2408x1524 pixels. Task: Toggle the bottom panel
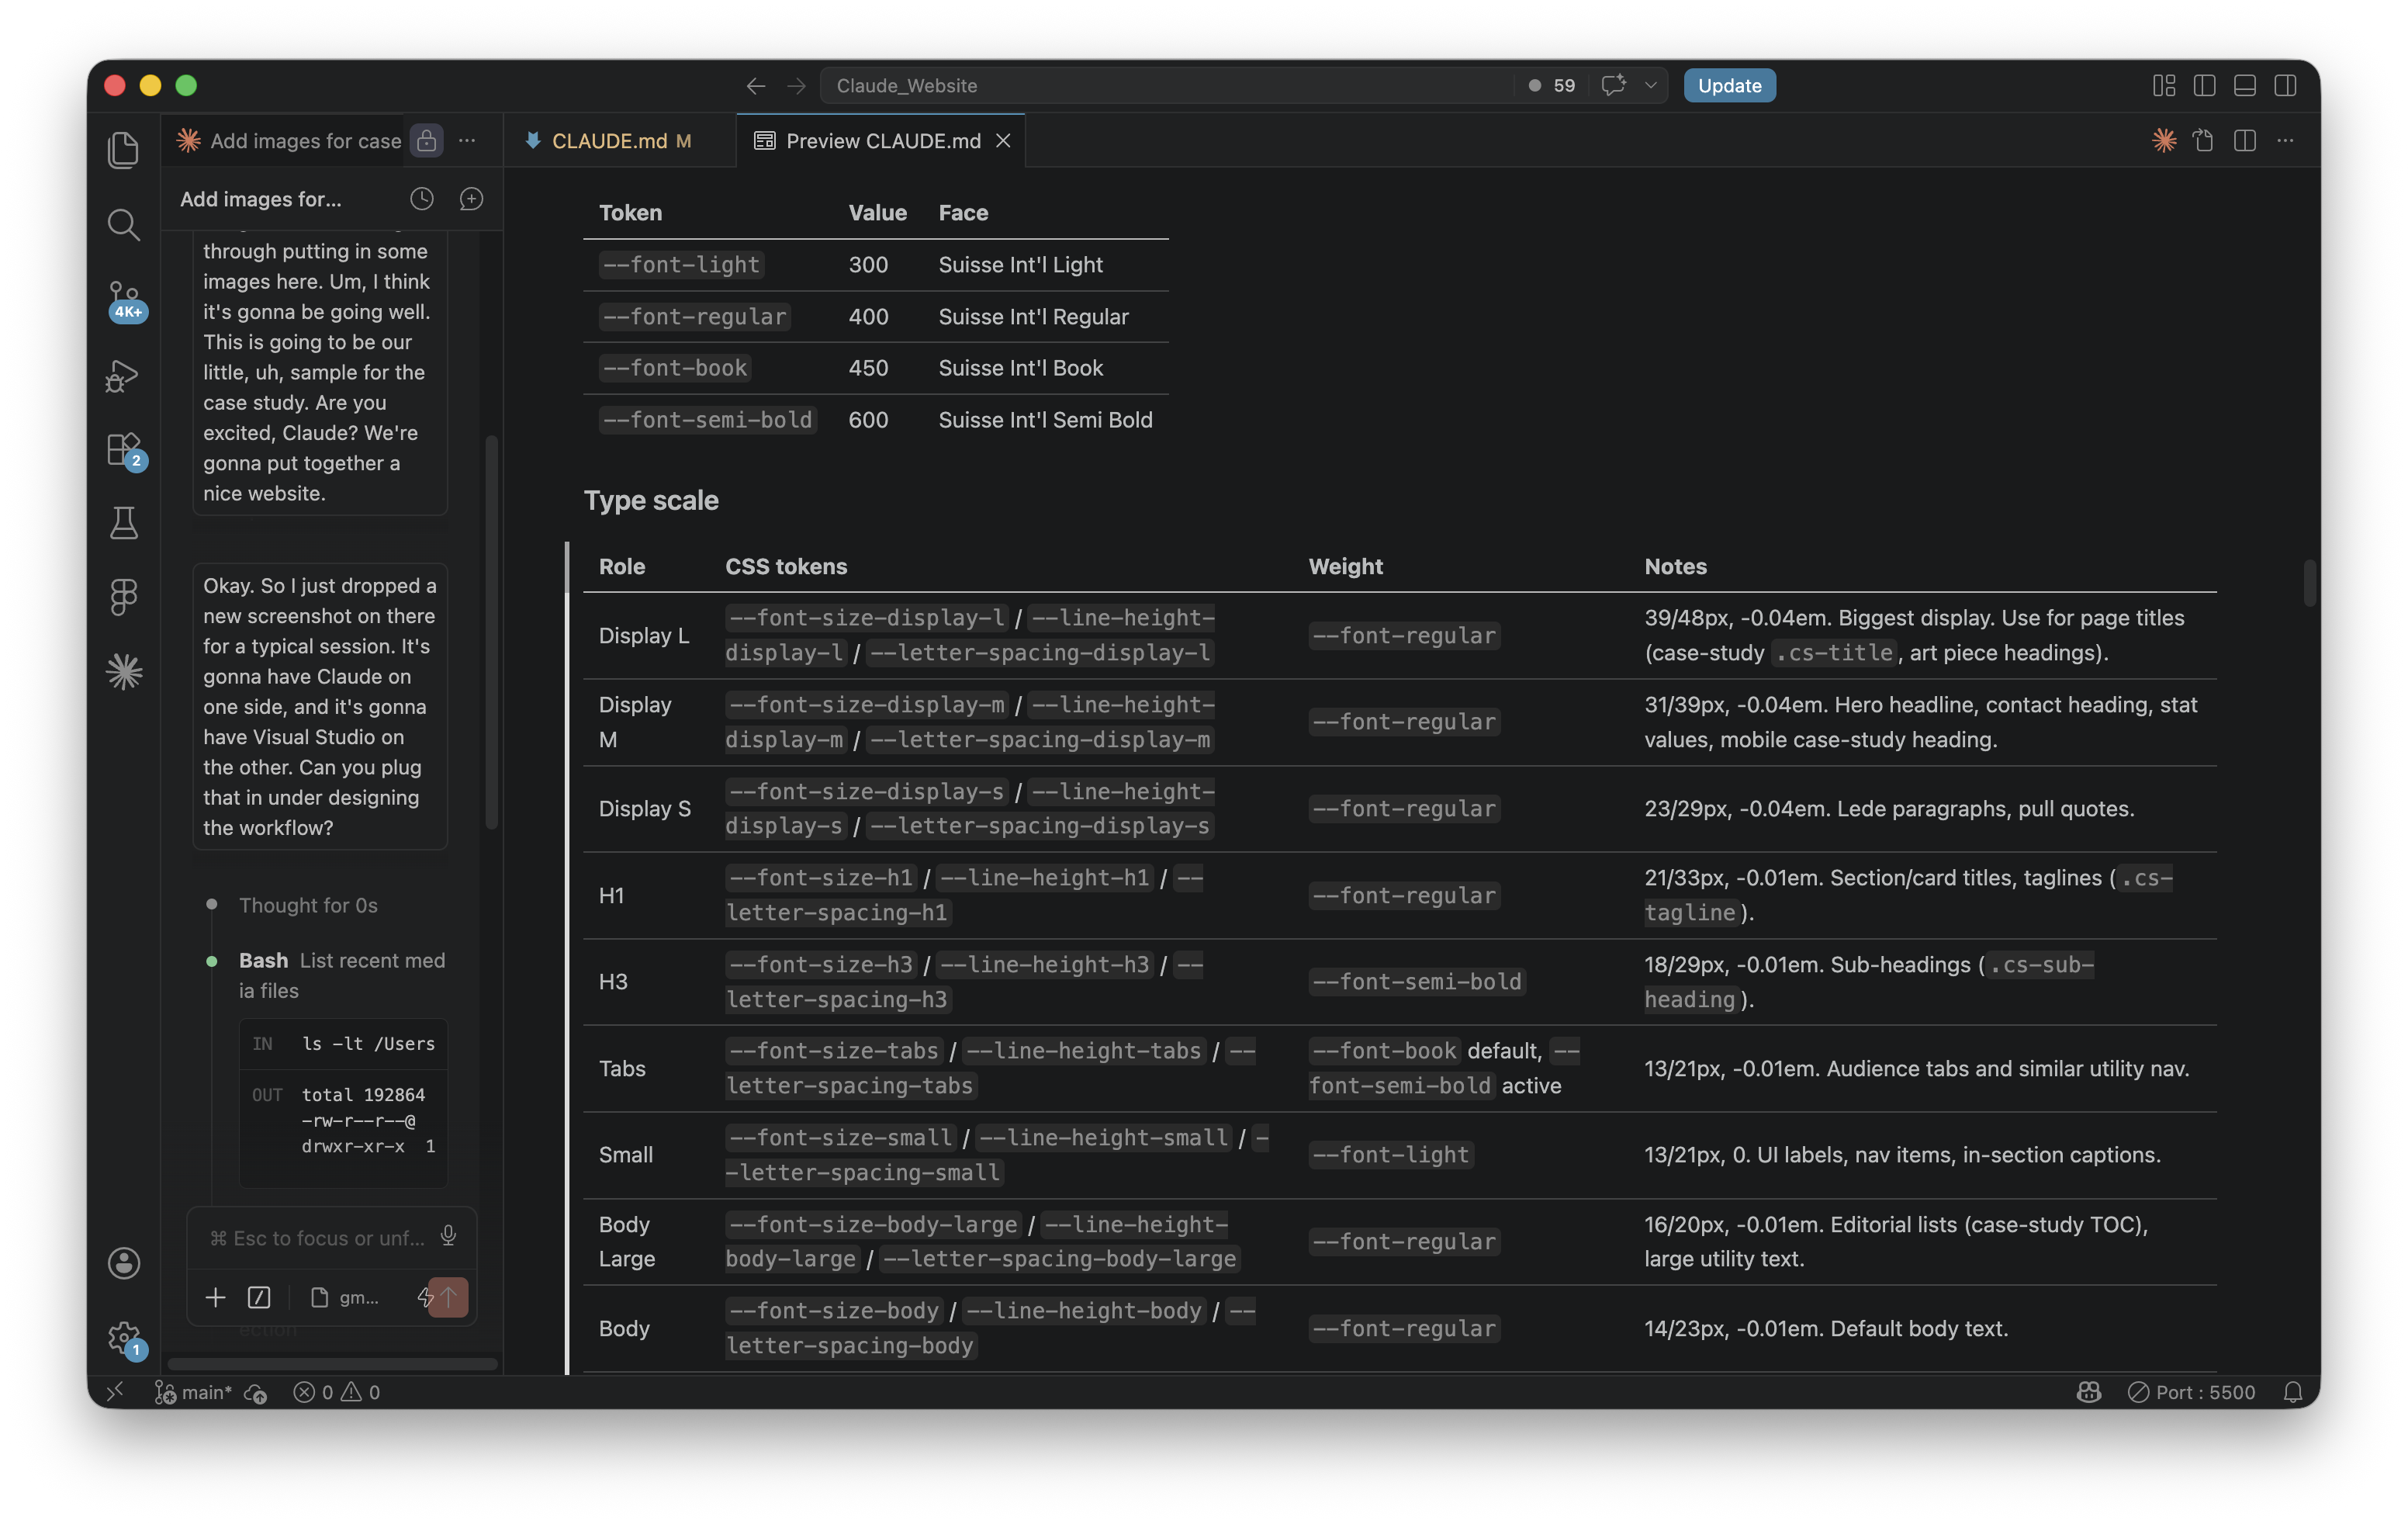2244,86
